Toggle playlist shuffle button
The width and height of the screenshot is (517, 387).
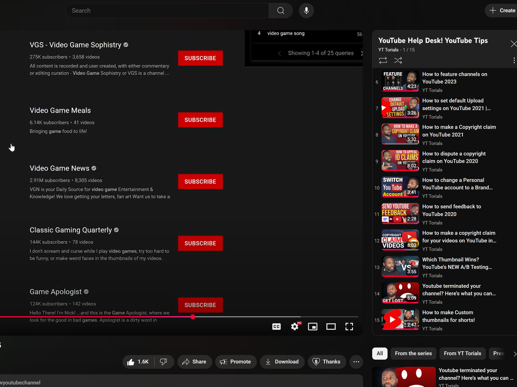click(398, 60)
